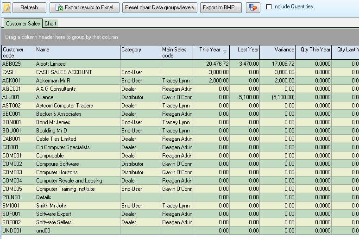Switch to the Chart tab
The height and width of the screenshot is (239, 359).
click(50, 24)
